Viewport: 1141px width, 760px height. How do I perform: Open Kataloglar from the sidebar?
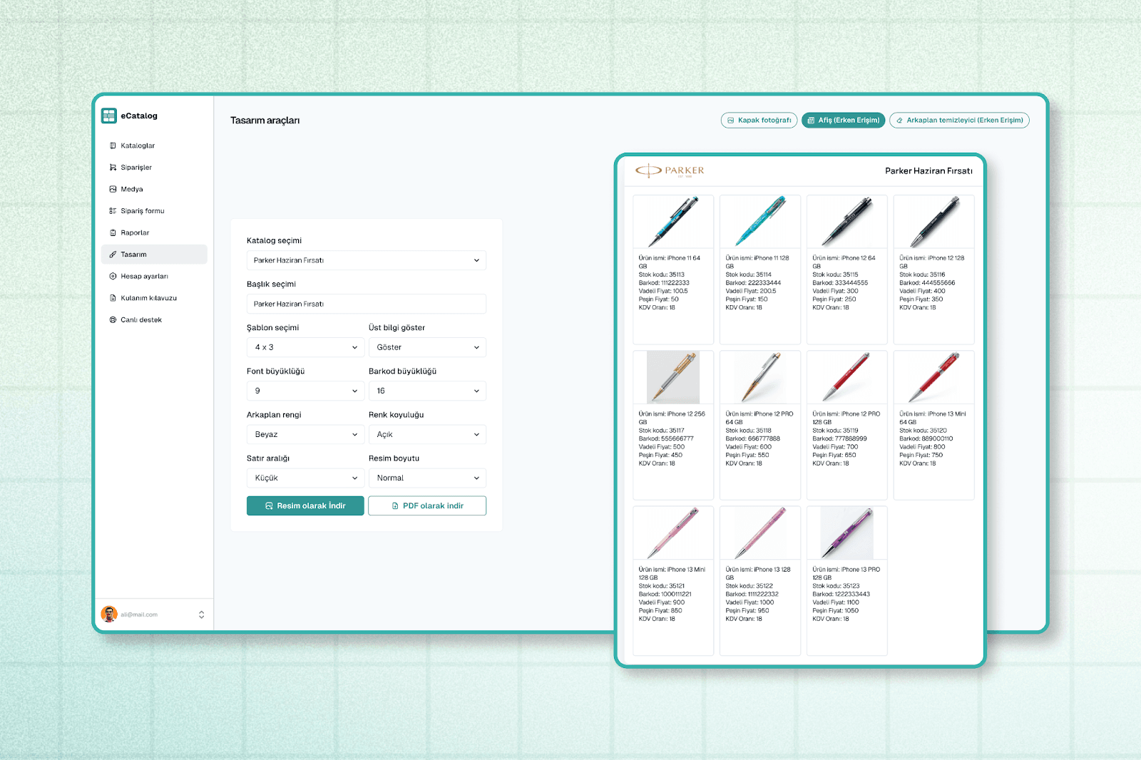point(137,145)
